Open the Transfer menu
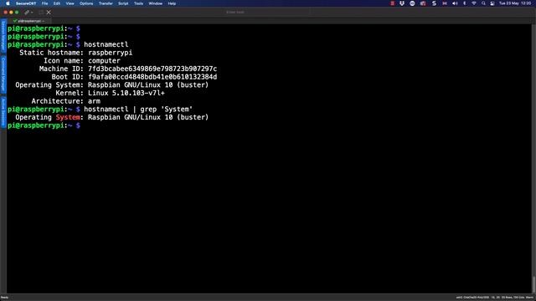The height and width of the screenshot is (301, 536). [106, 3]
